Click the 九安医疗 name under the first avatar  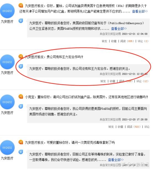[x=7, y=22]
